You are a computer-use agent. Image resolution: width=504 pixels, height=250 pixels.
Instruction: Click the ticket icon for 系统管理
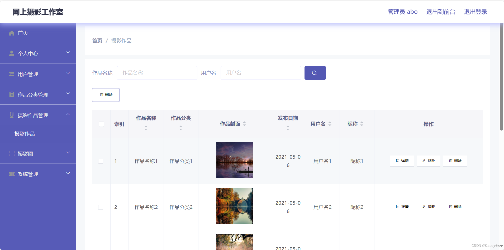(12, 174)
